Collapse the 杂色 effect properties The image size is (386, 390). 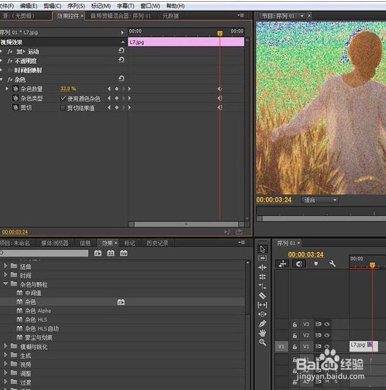point(2,80)
